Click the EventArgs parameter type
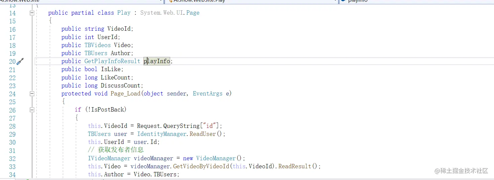This screenshot has height=180, width=494. 208,94
